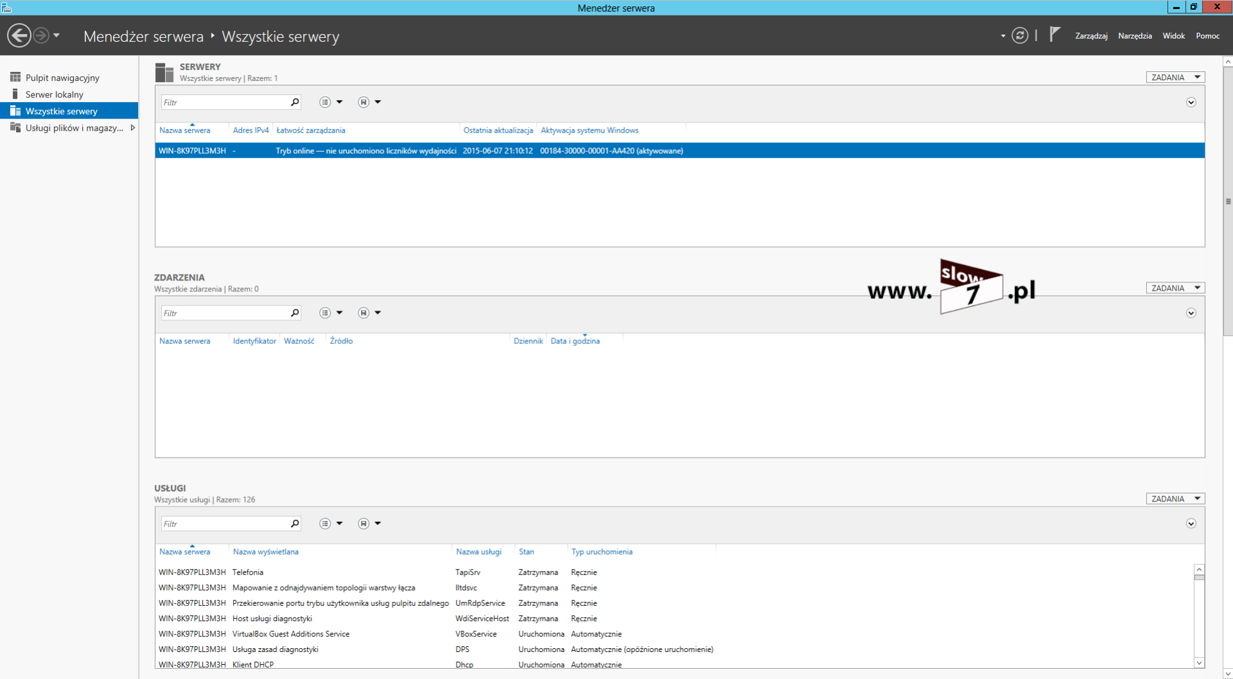Screen dimensions: 1233x679
Task: Open ZADANIA dropdown in Serwery section
Action: (x=1175, y=78)
